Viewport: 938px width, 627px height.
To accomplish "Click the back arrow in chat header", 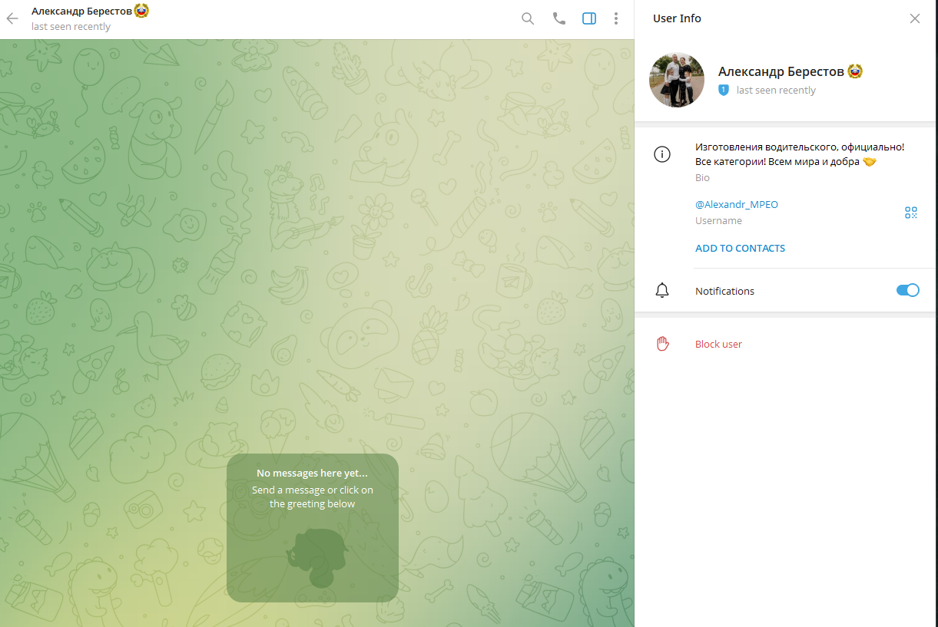I will (x=12, y=18).
